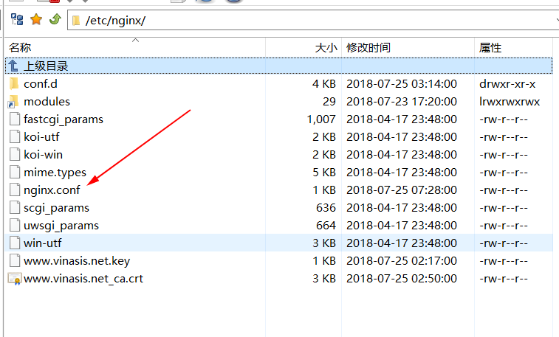
Task: Click modules' date 2018-07-23 17:20:00
Action: tap(402, 102)
